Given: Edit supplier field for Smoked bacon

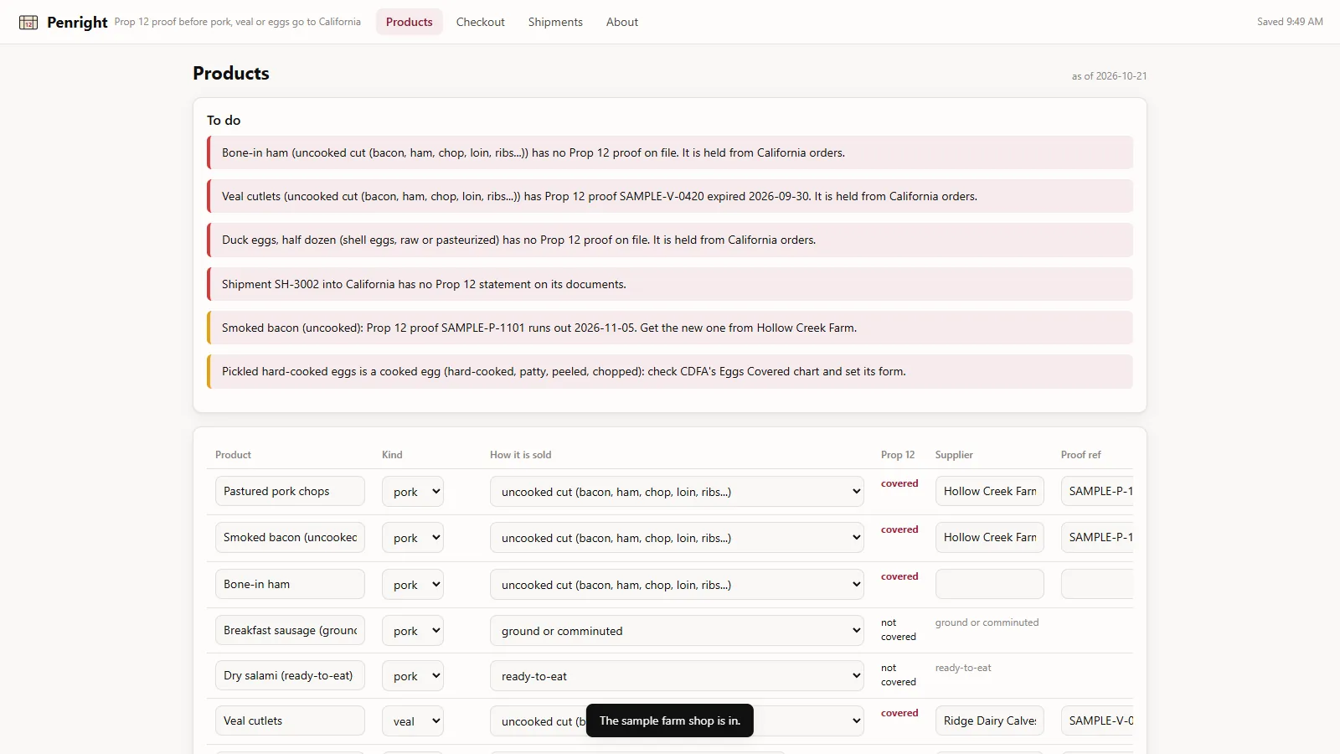Looking at the screenshot, I should (x=990, y=537).
